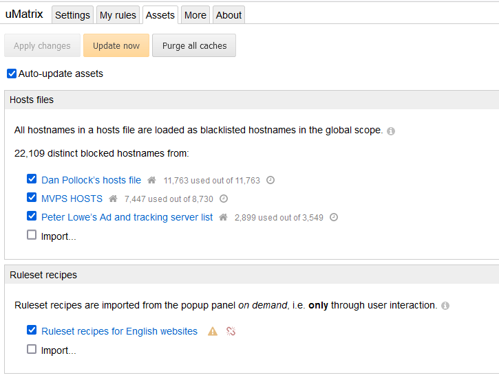
Task: Click warning triangle beside Ruleset recipes entry
Action: pyautogui.click(x=213, y=332)
